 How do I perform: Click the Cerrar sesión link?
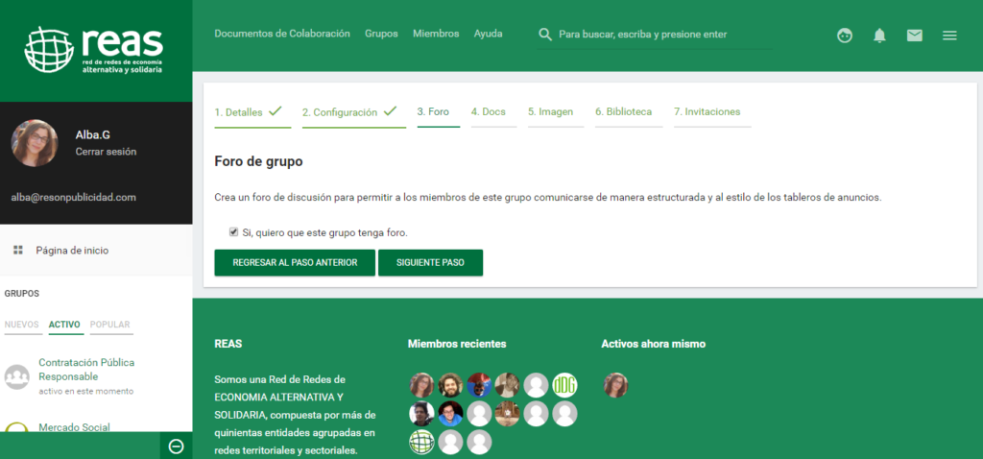point(106,152)
